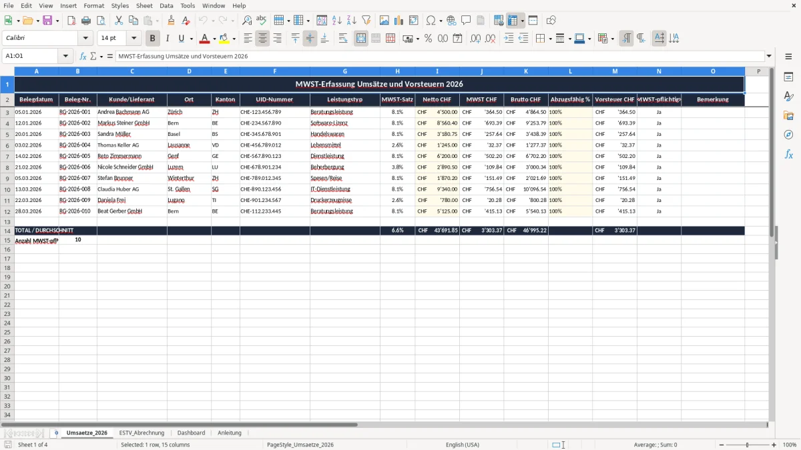Click the Copy icon

pos(133,21)
